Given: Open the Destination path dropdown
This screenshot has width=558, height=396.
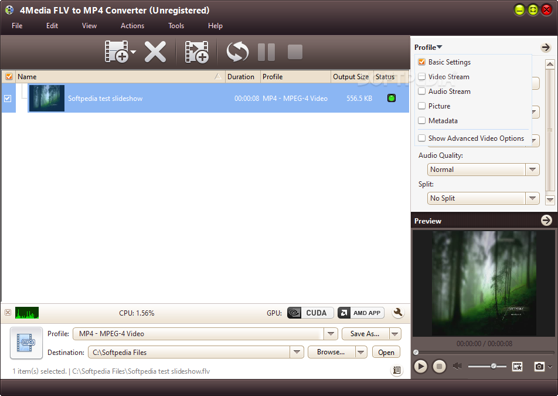Looking at the screenshot, I should pos(297,352).
